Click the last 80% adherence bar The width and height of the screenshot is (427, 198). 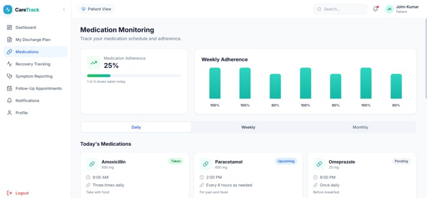point(396,86)
